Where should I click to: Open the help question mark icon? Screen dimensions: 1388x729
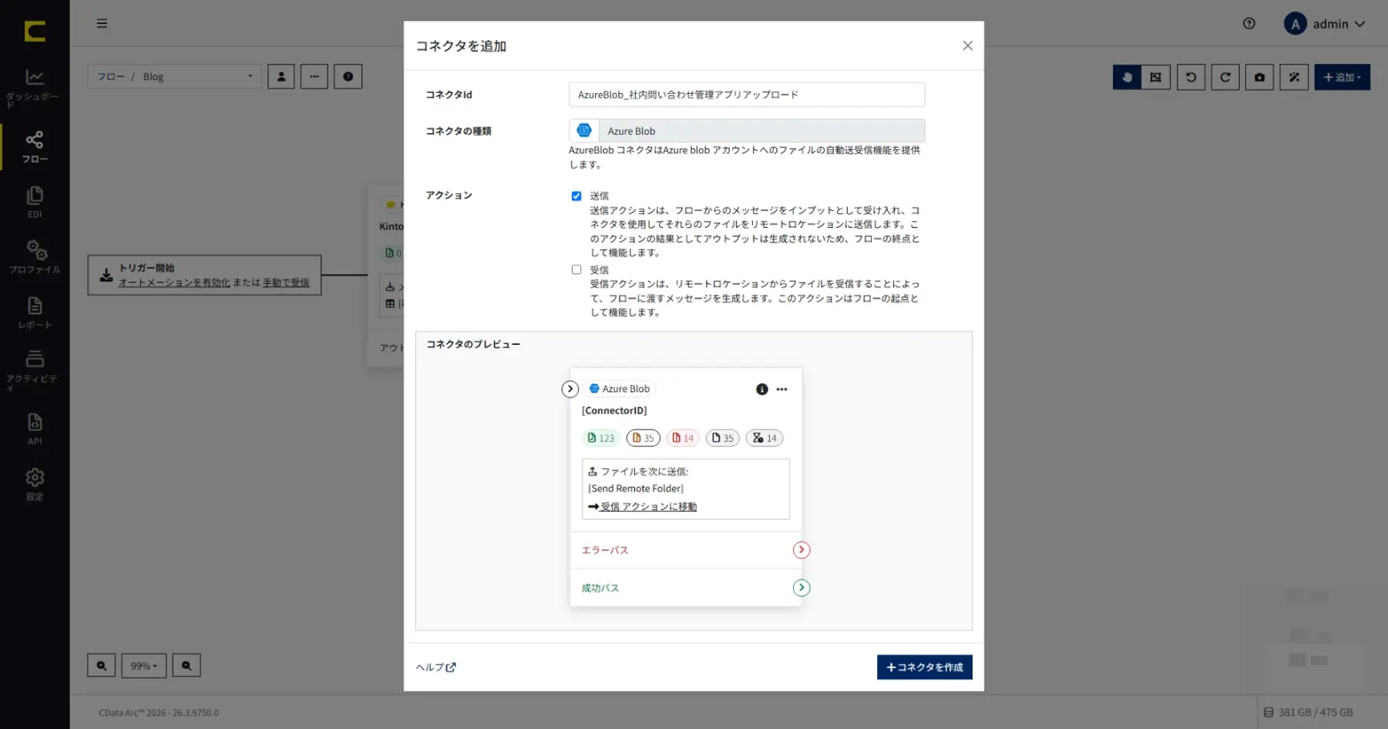click(x=1249, y=24)
